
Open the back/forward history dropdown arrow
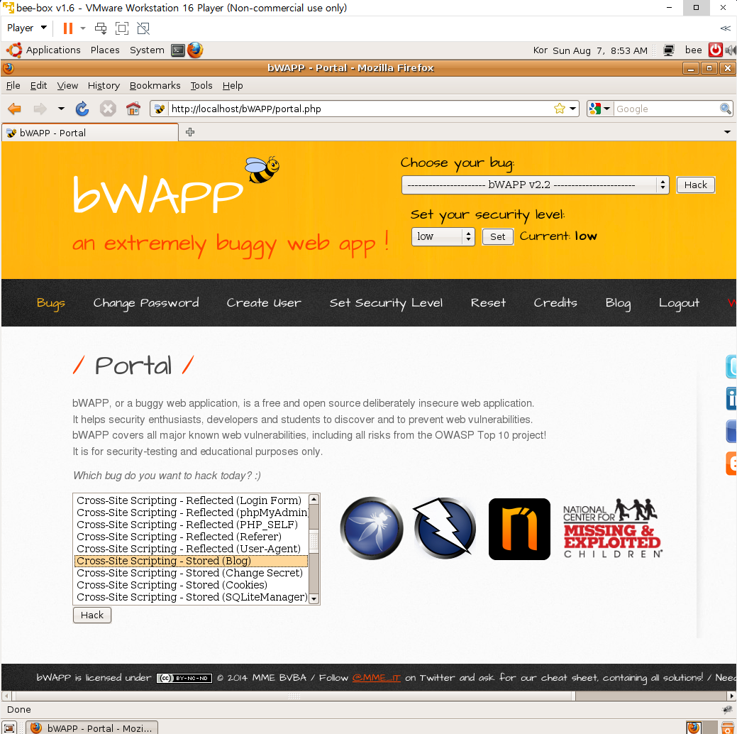pyautogui.click(x=61, y=109)
